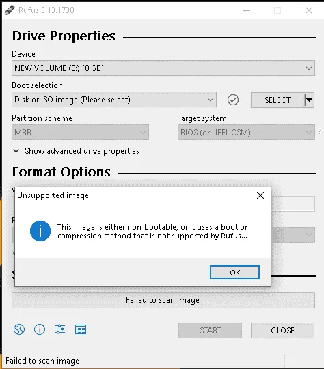Open the Partition scheme MBR dropdown

[x=80, y=133]
